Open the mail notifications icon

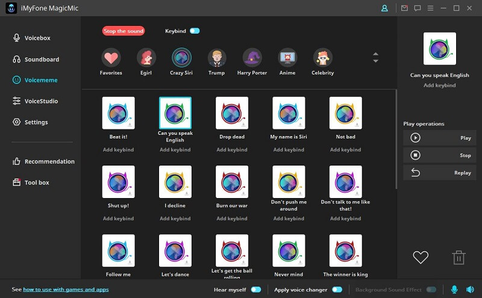[x=404, y=8]
